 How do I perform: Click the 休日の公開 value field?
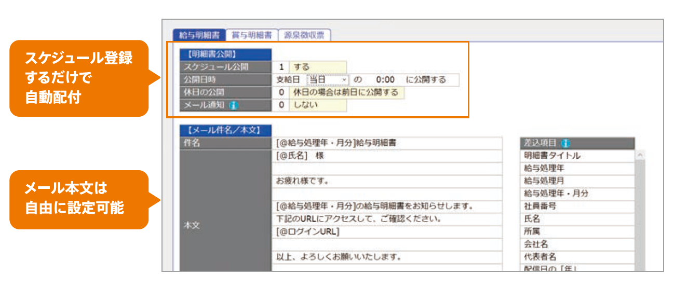click(281, 92)
